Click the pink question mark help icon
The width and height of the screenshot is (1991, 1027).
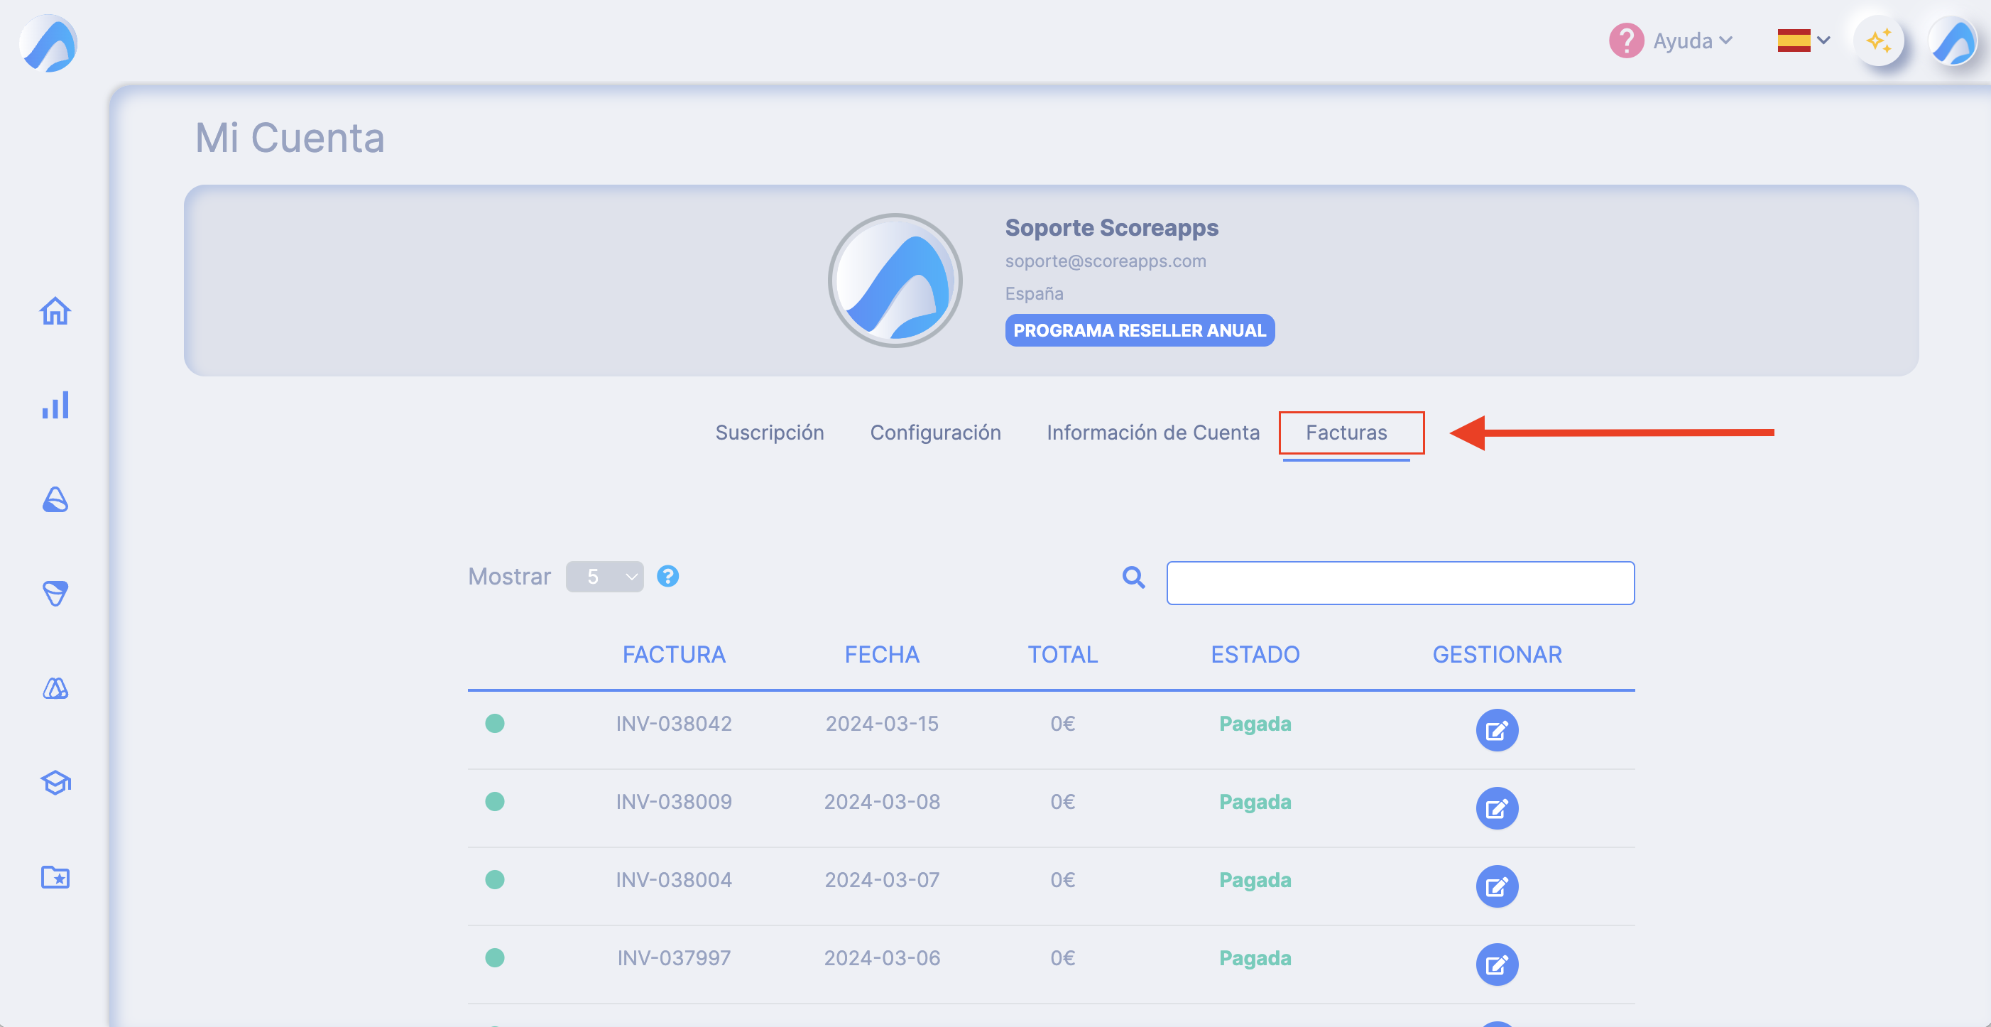tap(1626, 40)
